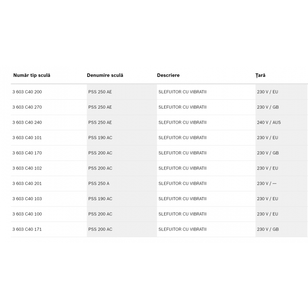
Task: Select tool number 3 603 C40 200
Action: tap(27, 92)
